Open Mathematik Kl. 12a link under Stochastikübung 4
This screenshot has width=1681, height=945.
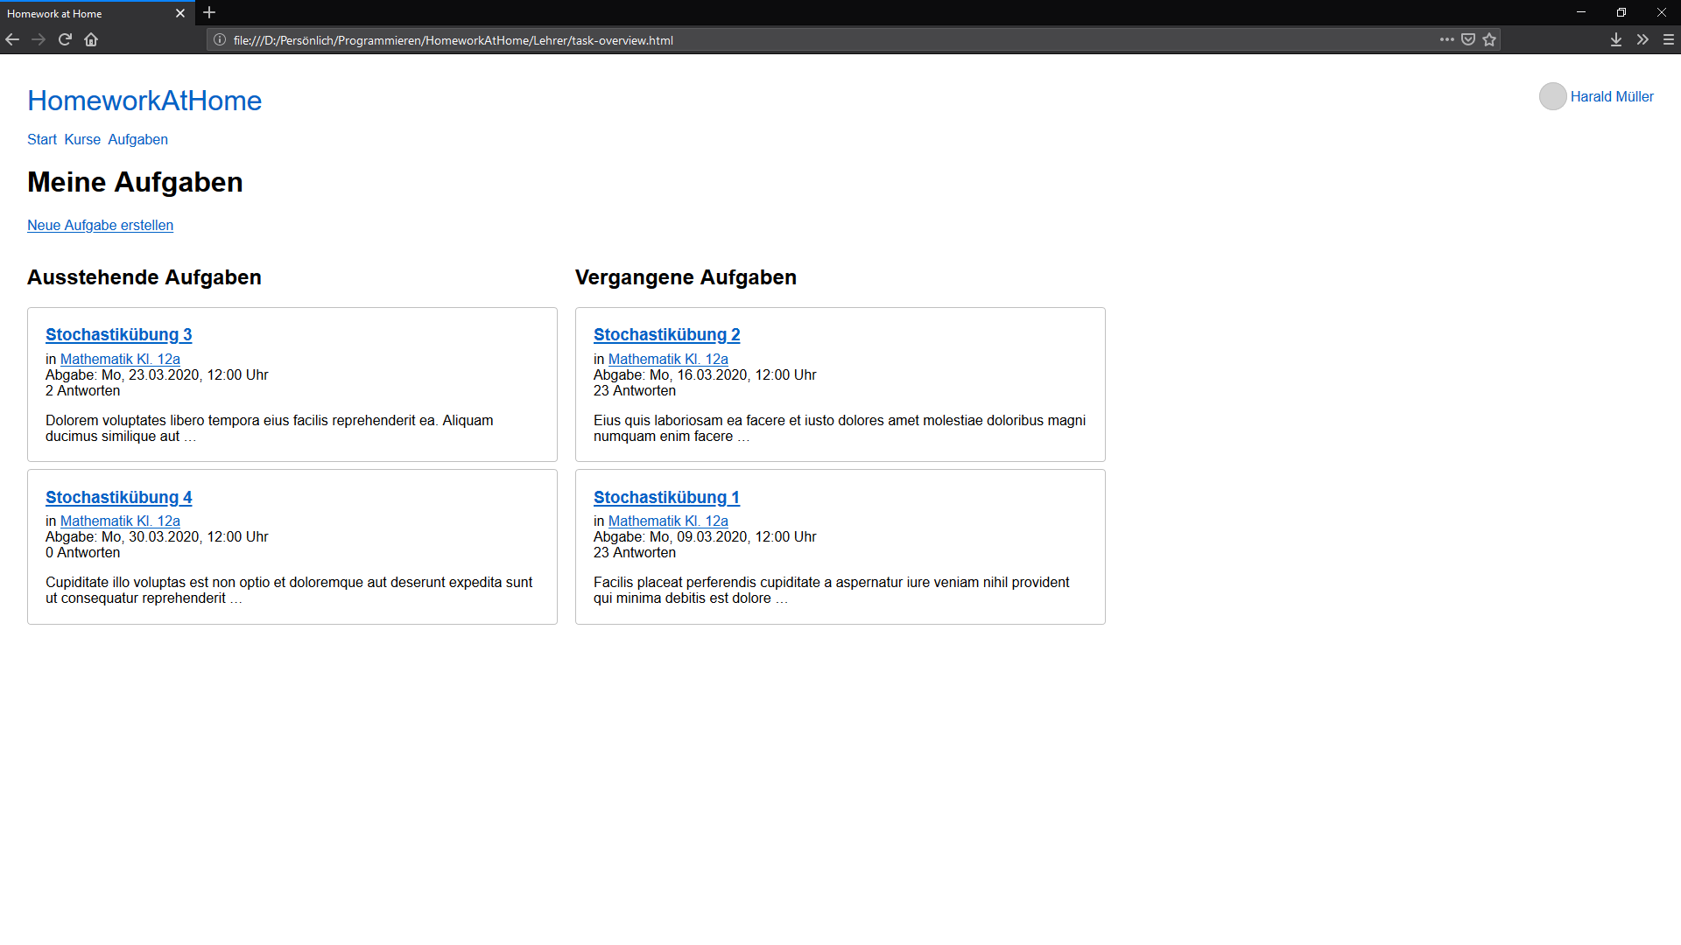pyautogui.click(x=120, y=521)
